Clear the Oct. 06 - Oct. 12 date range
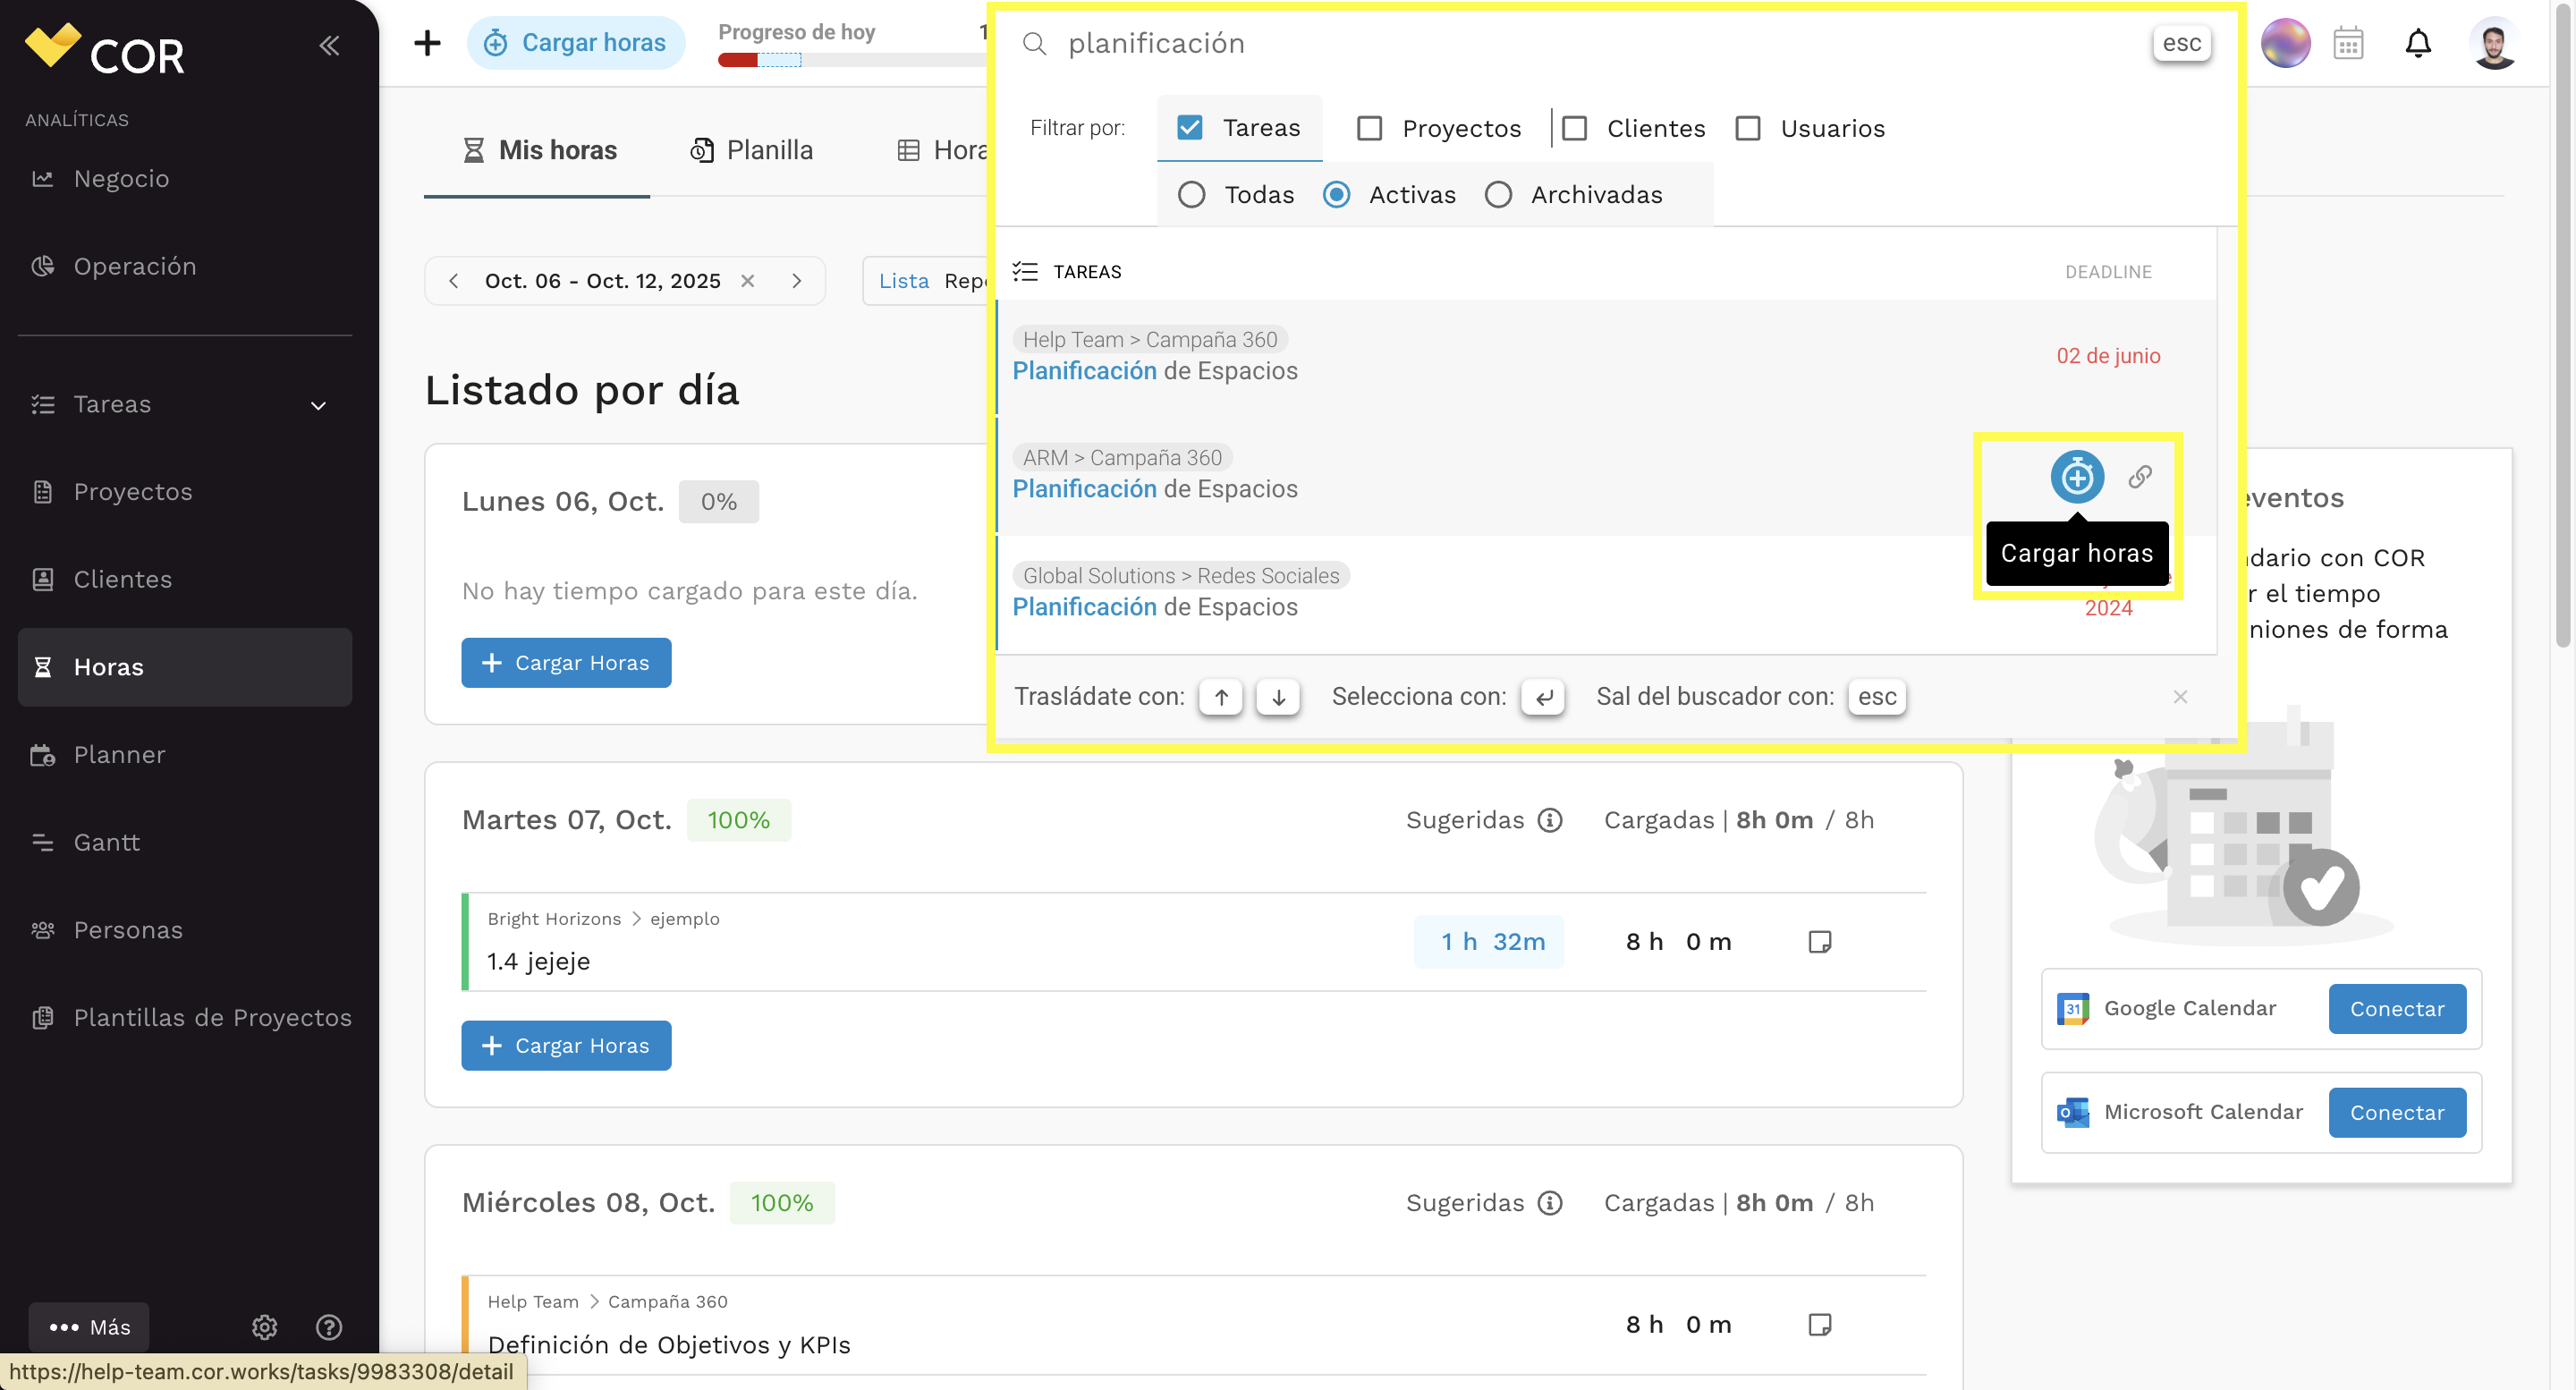The width and height of the screenshot is (2576, 1390). [x=747, y=281]
